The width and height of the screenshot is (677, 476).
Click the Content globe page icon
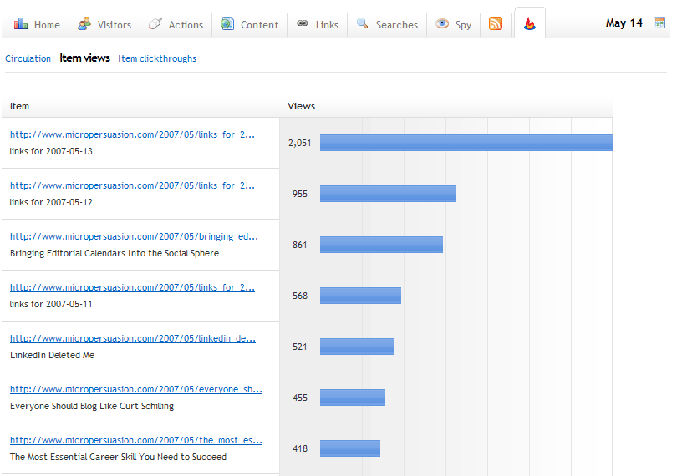[x=227, y=23]
